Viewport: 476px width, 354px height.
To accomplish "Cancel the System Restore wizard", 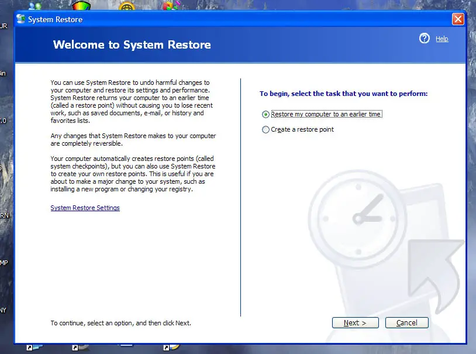I will coord(407,323).
